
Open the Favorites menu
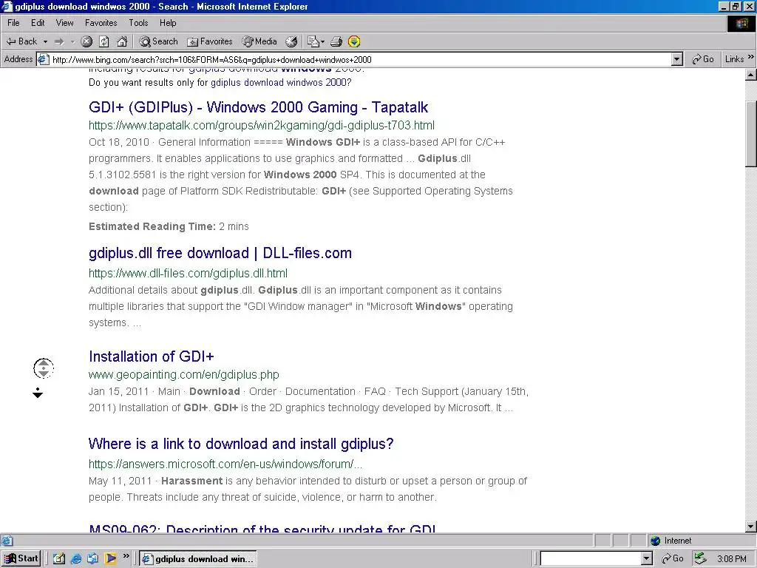pyautogui.click(x=101, y=23)
